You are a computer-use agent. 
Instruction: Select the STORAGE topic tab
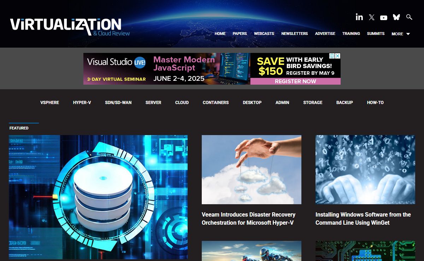[313, 103]
